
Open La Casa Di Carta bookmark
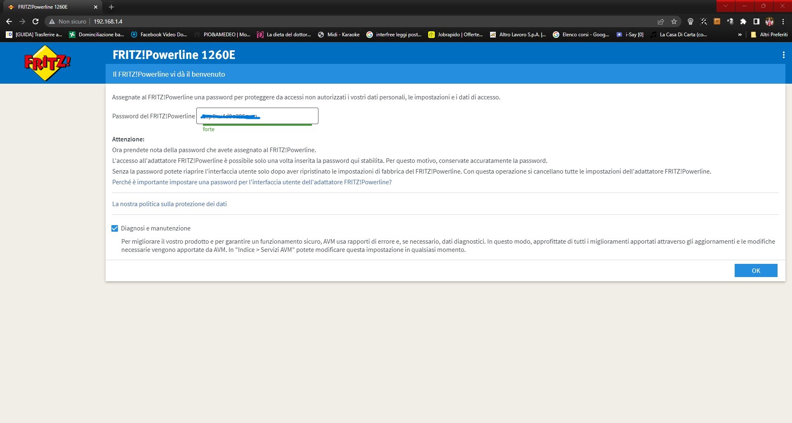pos(679,35)
